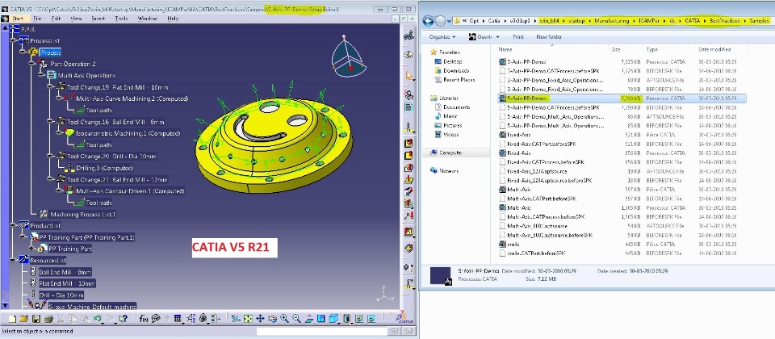Select Multi Axis Operations program node

[86, 76]
